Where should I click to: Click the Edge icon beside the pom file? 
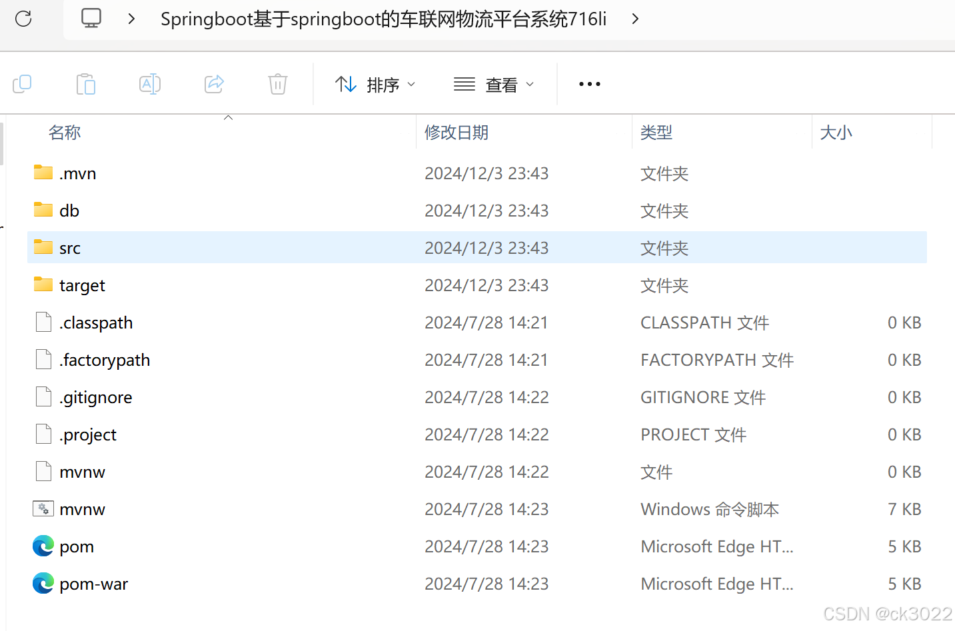tap(43, 546)
